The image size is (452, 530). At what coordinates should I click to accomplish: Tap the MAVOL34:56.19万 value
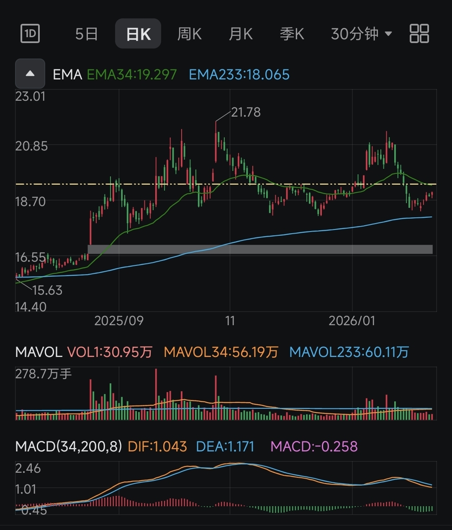221,352
